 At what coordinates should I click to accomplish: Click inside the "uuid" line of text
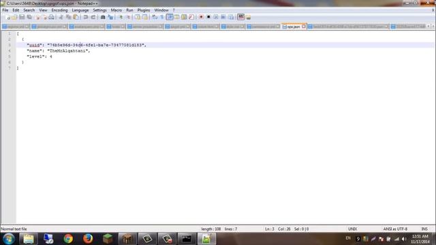coord(87,45)
